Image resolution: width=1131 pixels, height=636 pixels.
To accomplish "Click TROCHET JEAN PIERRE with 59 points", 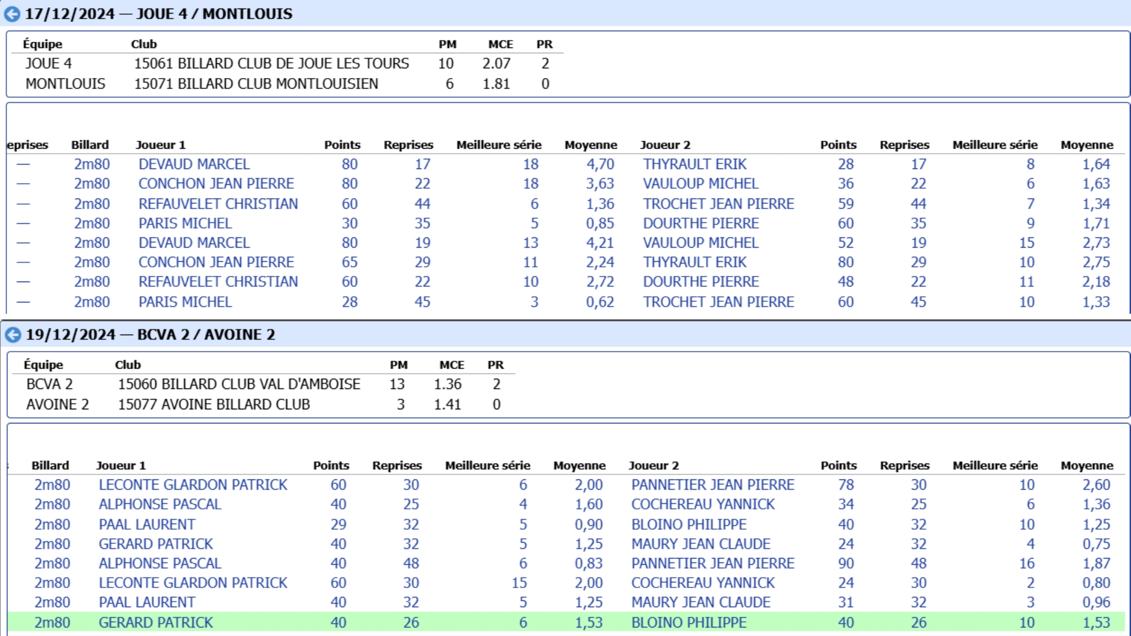I will click(x=719, y=204).
